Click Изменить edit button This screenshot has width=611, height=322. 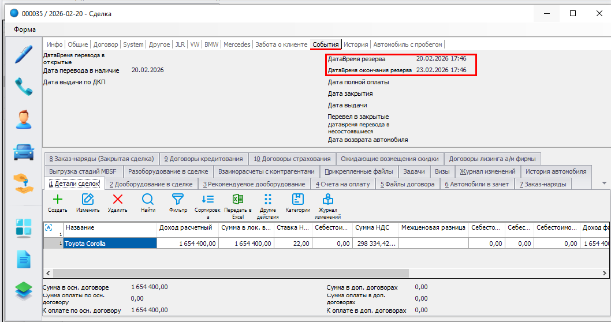click(x=88, y=200)
